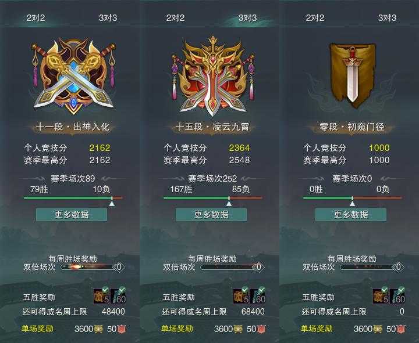
Task: Click red shield icon beside 50 in left panel
Action: pyautogui.click(x=122, y=328)
